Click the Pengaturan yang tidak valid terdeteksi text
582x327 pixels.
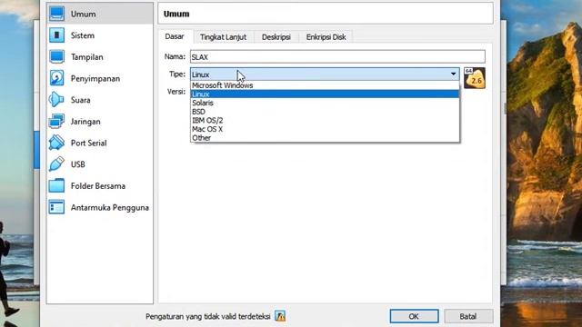tap(208, 317)
